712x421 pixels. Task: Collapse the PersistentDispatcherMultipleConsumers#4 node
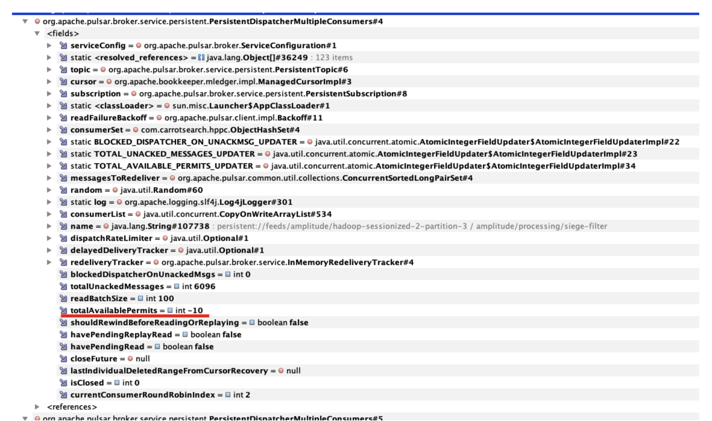click(x=25, y=21)
